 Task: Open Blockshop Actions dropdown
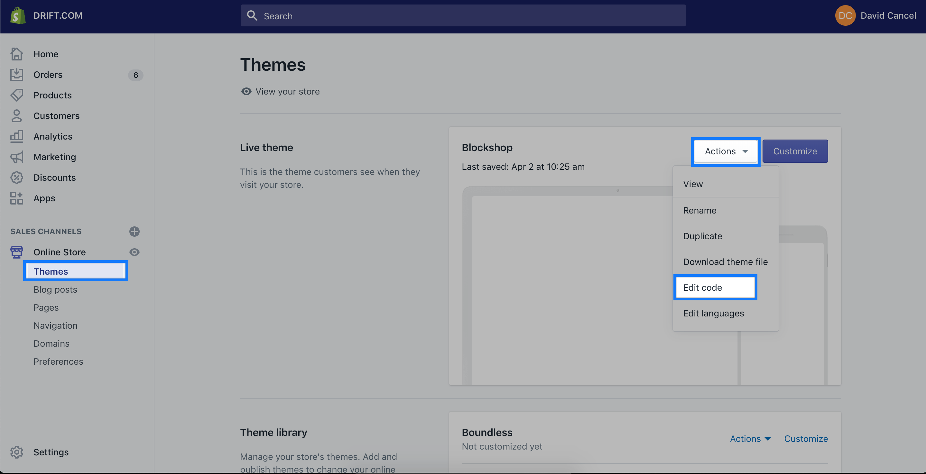click(x=726, y=151)
